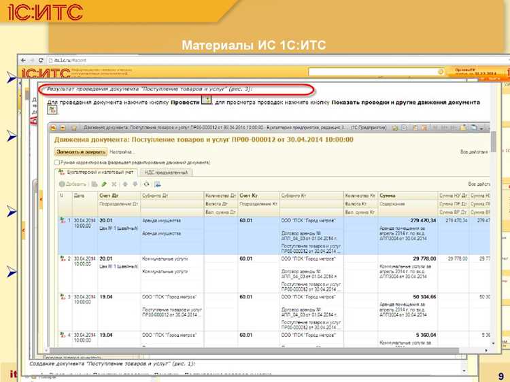Click the its.1c.ru browser address bar
510x382 pixels.
tap(277, 60)
